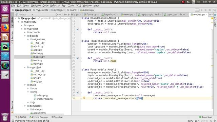Click the boards breadcrumb in the navigation bar
The height and width of the screenshot is (122, 217).
72,10
